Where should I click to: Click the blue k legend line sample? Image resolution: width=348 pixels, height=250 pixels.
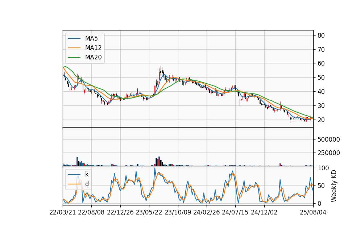click(x=74, y=175)
